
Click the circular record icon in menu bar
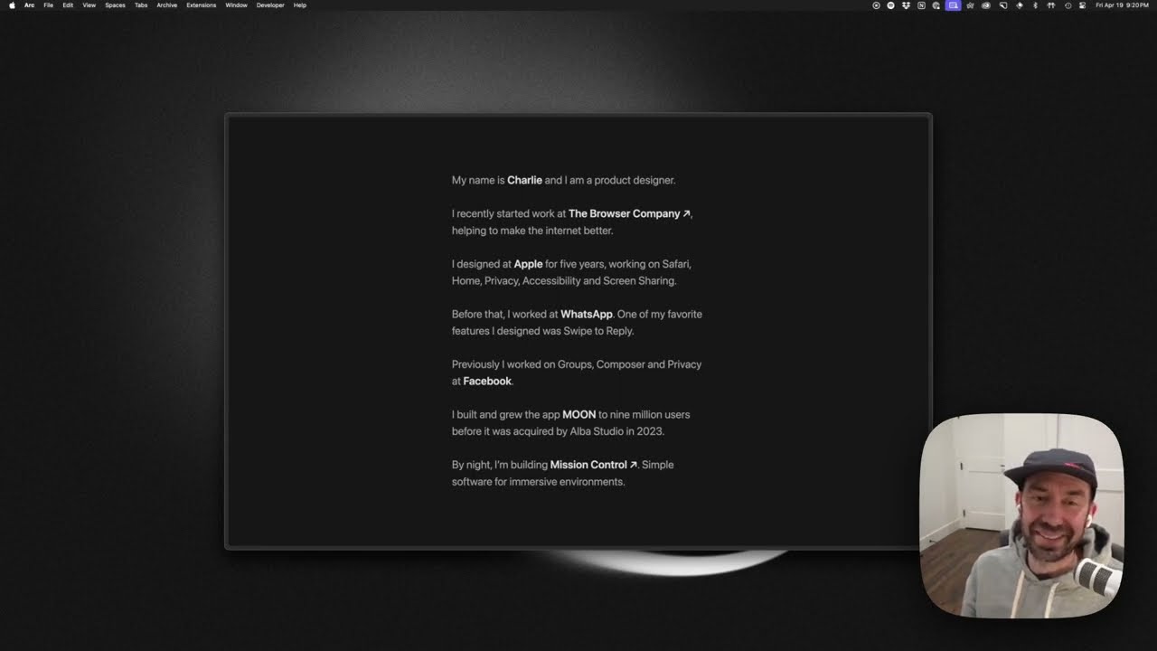click(x=876, y=5)
